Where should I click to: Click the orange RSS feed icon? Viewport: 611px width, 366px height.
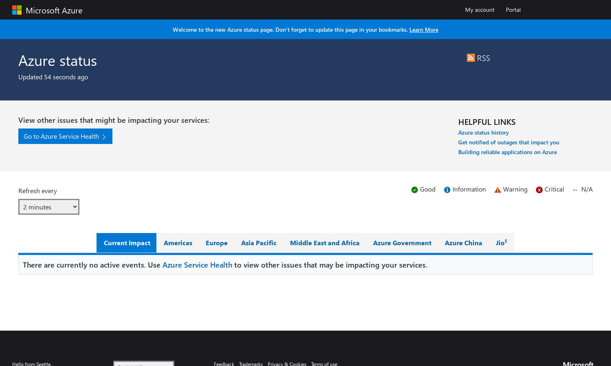pyautogui.click(x=470, y=58)
